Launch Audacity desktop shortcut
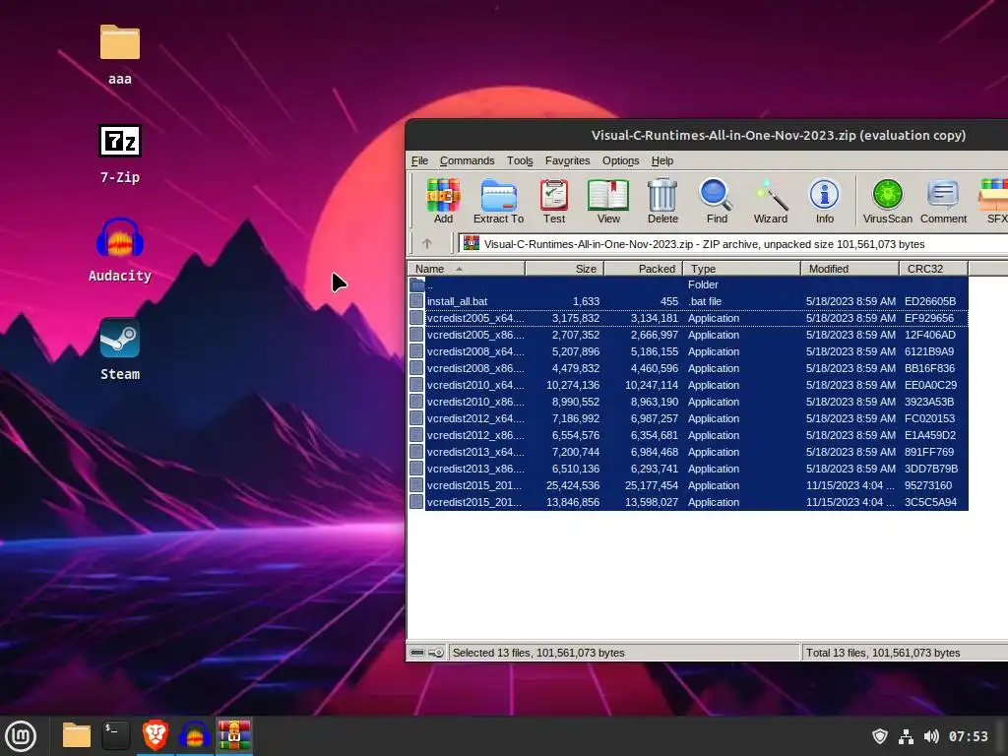1008x756 pixels. [x=119, y=251]
